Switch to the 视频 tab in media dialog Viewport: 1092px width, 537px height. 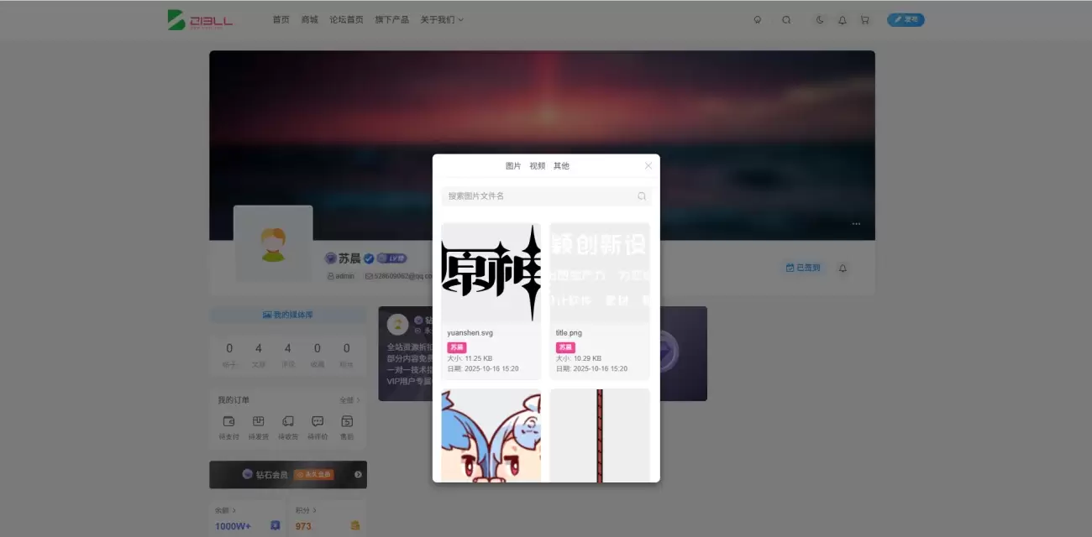537,166
